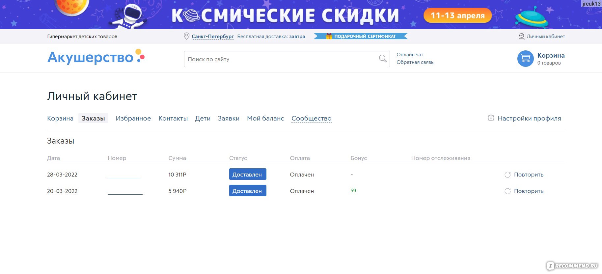This screenshot has width=602, height=274.
Task: Click the Номер column header
Action: coord(117,158)
